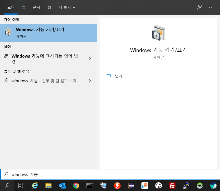Viewport: 220px width, 191px height.
Task: Click the Windows 기능 켜기/끄기 title in preview pane
Action: tap(158, 50)
